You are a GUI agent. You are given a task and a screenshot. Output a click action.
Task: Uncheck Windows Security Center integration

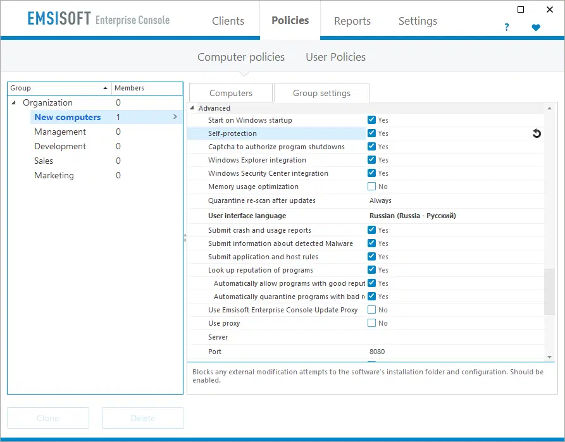[371, 173]
